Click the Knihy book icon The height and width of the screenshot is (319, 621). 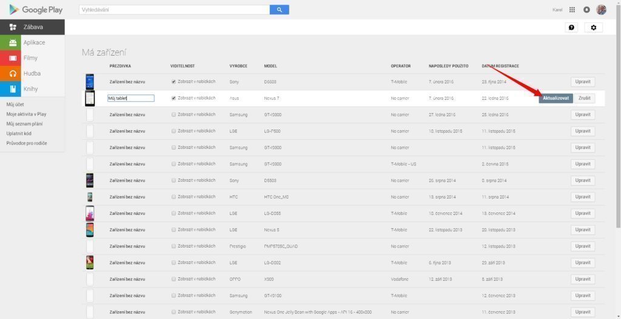point(13,88)
